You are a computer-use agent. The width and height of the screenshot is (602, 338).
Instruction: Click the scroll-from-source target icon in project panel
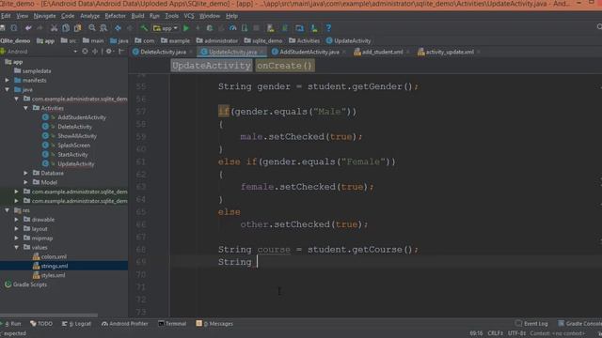point(85,52)
